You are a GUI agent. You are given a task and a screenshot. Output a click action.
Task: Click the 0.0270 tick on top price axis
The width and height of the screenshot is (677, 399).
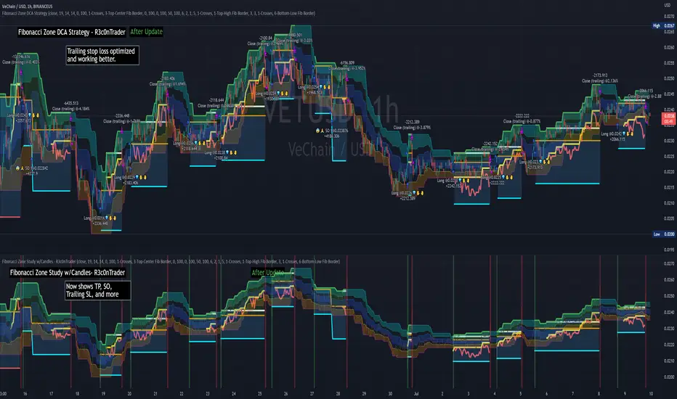point(669,17)
